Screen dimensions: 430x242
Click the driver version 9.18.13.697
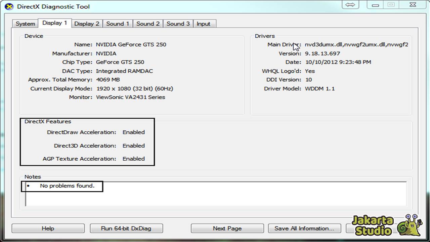[322, 53]
